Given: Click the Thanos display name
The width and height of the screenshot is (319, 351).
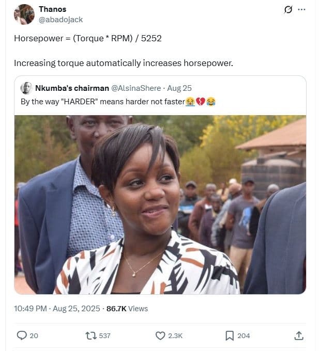Looking at the screenshot, I should click(52, 9).
